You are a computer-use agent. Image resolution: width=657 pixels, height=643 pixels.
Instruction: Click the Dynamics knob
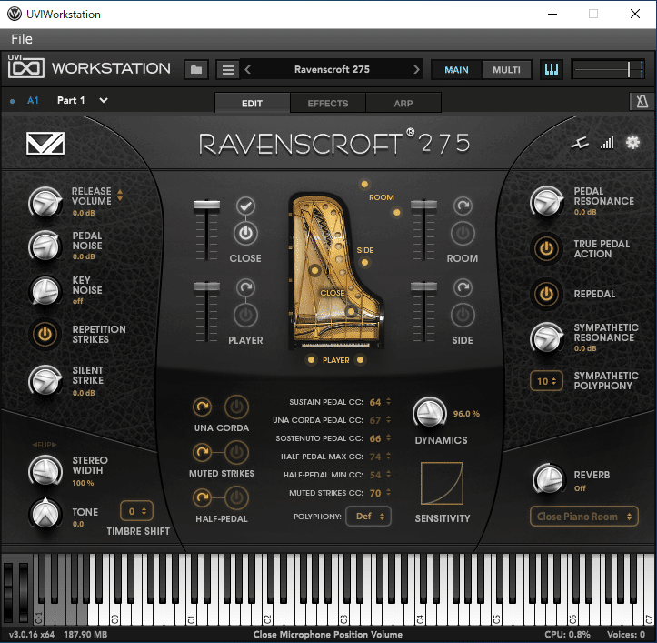click(x=430, y=413)
